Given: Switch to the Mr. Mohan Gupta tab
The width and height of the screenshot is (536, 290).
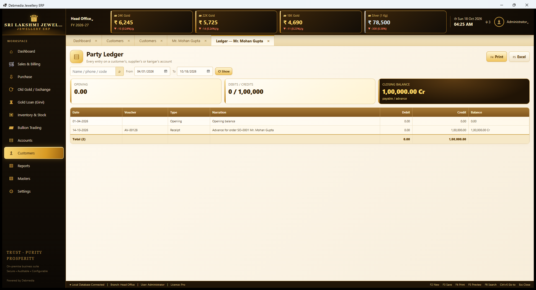Looking at the screenshot, I should (x=186, y=41).
